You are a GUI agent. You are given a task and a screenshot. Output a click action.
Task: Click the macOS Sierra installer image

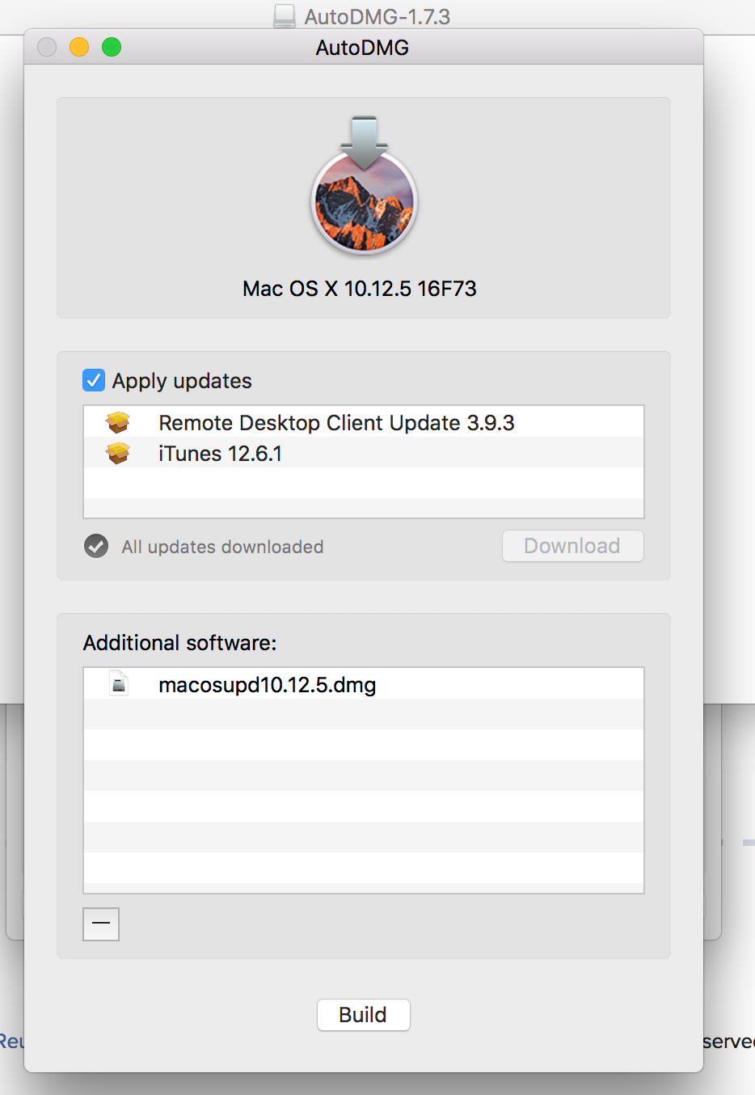[364, 186]
